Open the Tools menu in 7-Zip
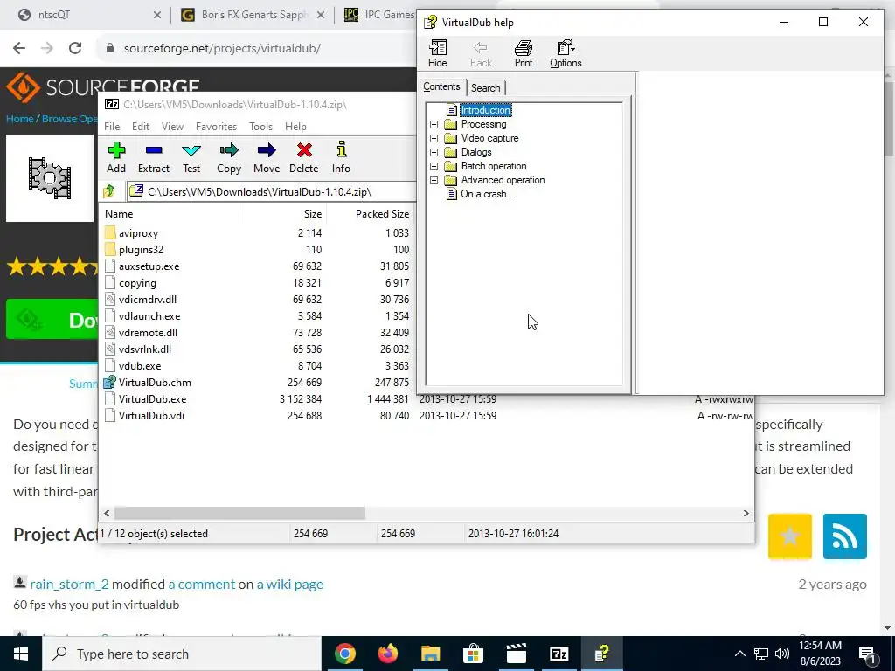This screenshot has height=671, width=895. [260, 126]
